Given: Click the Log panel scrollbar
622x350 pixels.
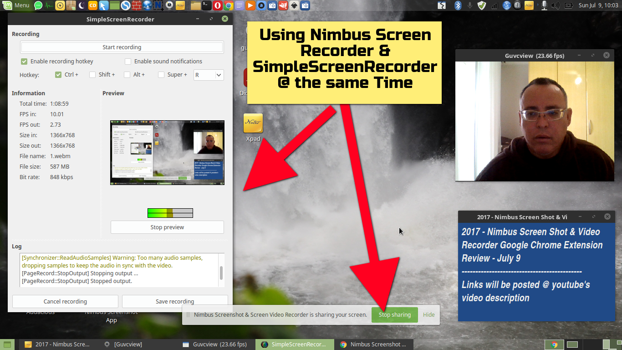Looking at the screenshot, I should click(221, 273).
